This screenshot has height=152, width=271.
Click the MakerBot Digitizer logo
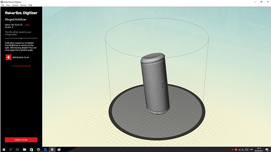[21, 13]
